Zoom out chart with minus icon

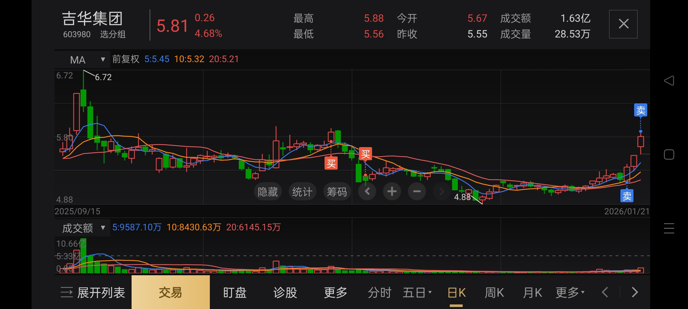(417, 191)
